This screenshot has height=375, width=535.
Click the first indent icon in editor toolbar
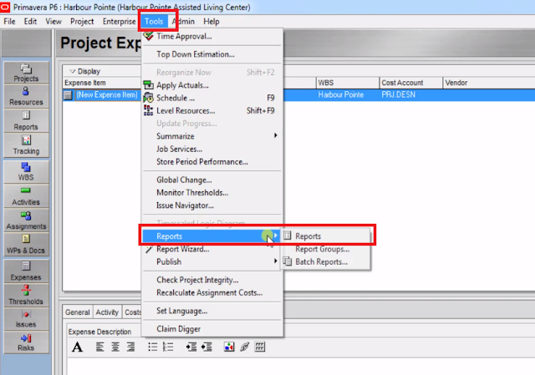click(191, 347)
